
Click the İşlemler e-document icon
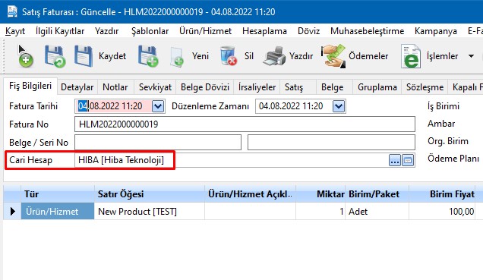point(411,56)
